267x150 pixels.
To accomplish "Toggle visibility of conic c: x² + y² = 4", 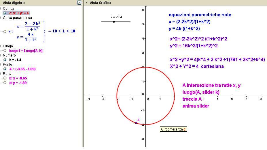I will coord(5,13).
